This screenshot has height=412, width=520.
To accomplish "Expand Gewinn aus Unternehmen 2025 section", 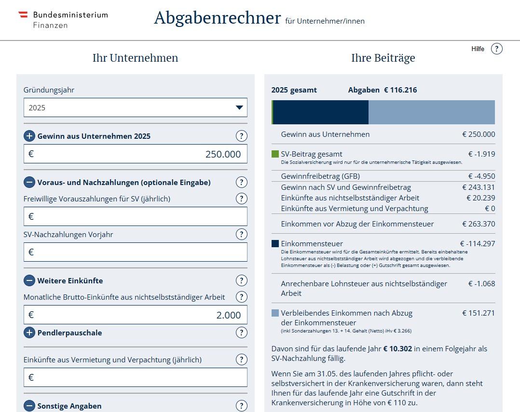I will click(x=29, y=136).
